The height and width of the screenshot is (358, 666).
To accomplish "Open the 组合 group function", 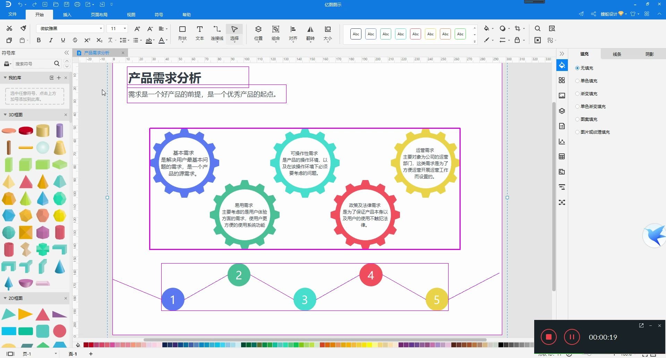I will (275, 34).
